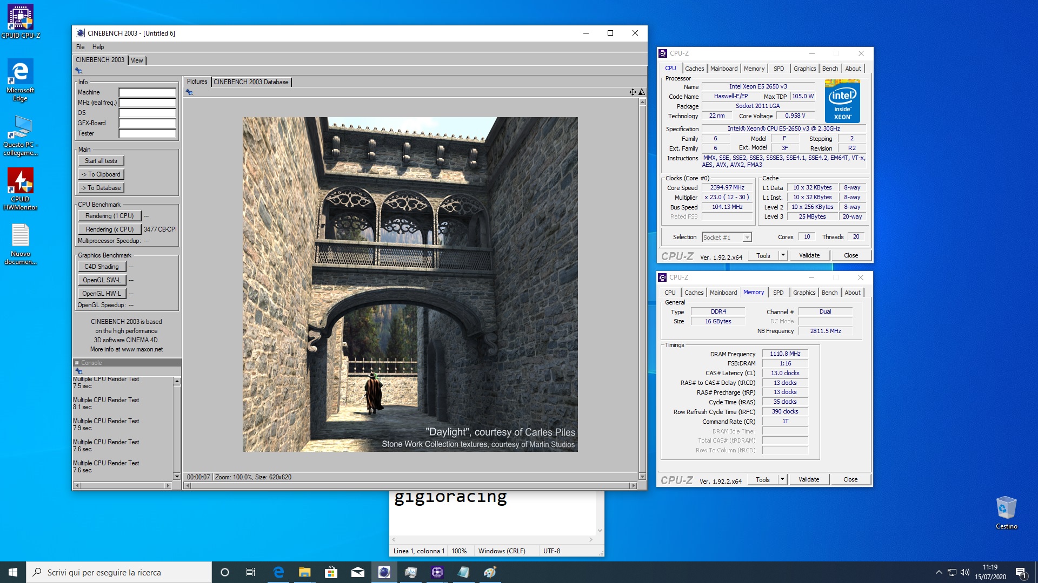Switch to the View tab in Cinebench
1038x583 pixels.
(x=137, y=60)
